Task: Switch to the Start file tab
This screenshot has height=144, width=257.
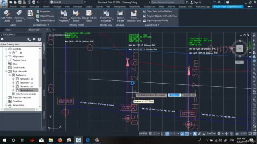Action: coord(8,30)
